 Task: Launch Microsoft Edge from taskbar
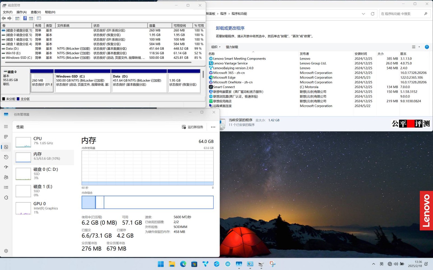click(183, 264)
